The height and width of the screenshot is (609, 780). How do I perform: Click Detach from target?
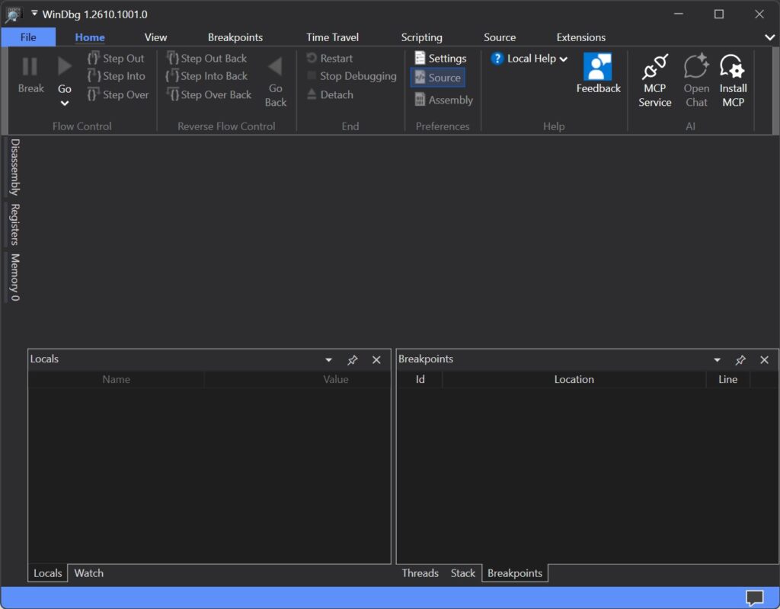click(x=330, y=94)
